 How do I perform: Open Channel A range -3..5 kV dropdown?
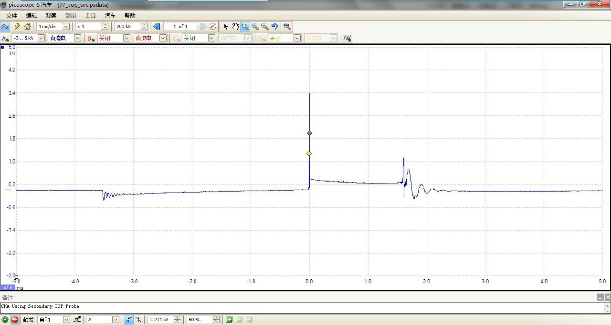(x=41, y=38)
